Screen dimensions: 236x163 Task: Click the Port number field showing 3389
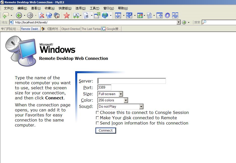[104, 88]
